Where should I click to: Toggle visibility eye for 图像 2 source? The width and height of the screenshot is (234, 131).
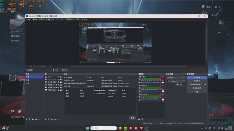[58, 77]
